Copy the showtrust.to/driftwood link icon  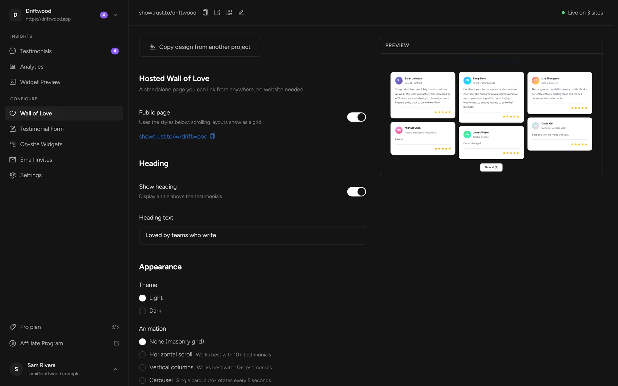(x=205, y=13)
